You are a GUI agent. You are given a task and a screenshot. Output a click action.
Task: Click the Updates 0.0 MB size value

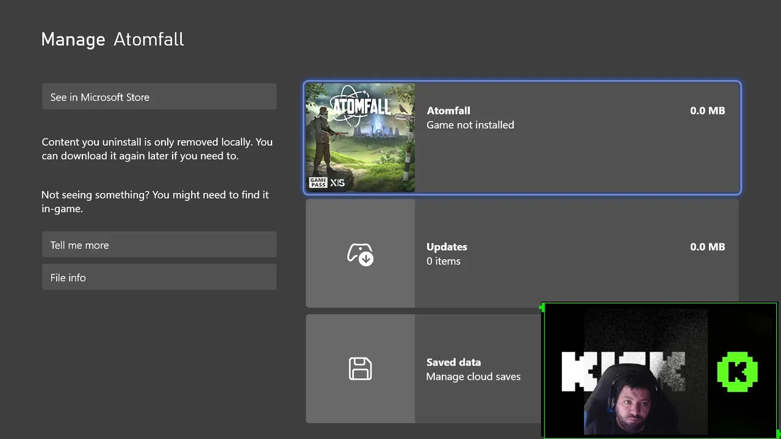pyautogui.click(x=707, y=247)
